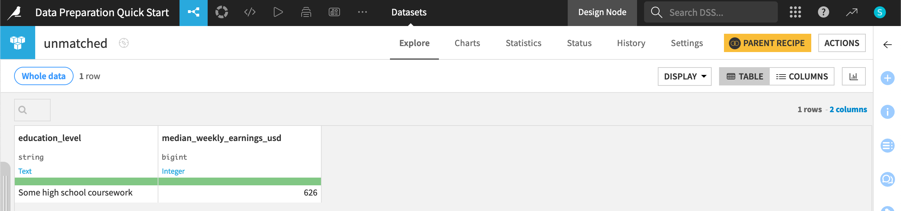The image size is (901, 211).
Task: Open the info details icon in sidebar
Action: (888, 112)
